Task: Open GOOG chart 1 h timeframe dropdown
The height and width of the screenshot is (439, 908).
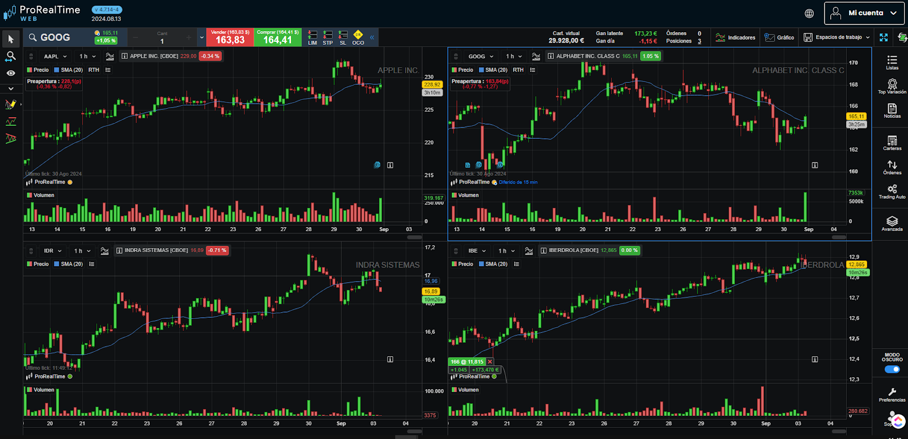Action: coord(514,56)
